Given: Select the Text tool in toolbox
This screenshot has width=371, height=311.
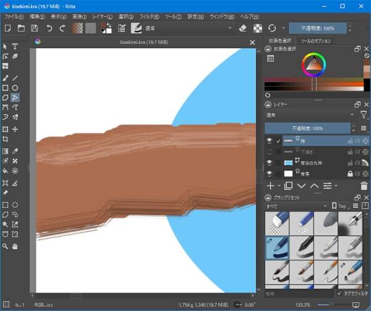Looking at the screenshot, I should click(15, 46).
